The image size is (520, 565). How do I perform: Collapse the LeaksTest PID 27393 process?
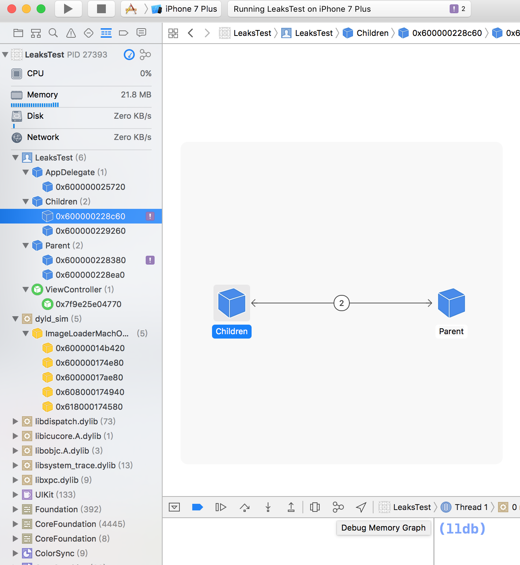click(x=5, y=55)
